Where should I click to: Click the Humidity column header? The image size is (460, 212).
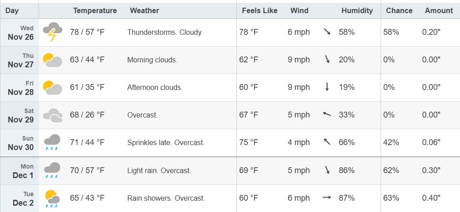coord(357,10)
